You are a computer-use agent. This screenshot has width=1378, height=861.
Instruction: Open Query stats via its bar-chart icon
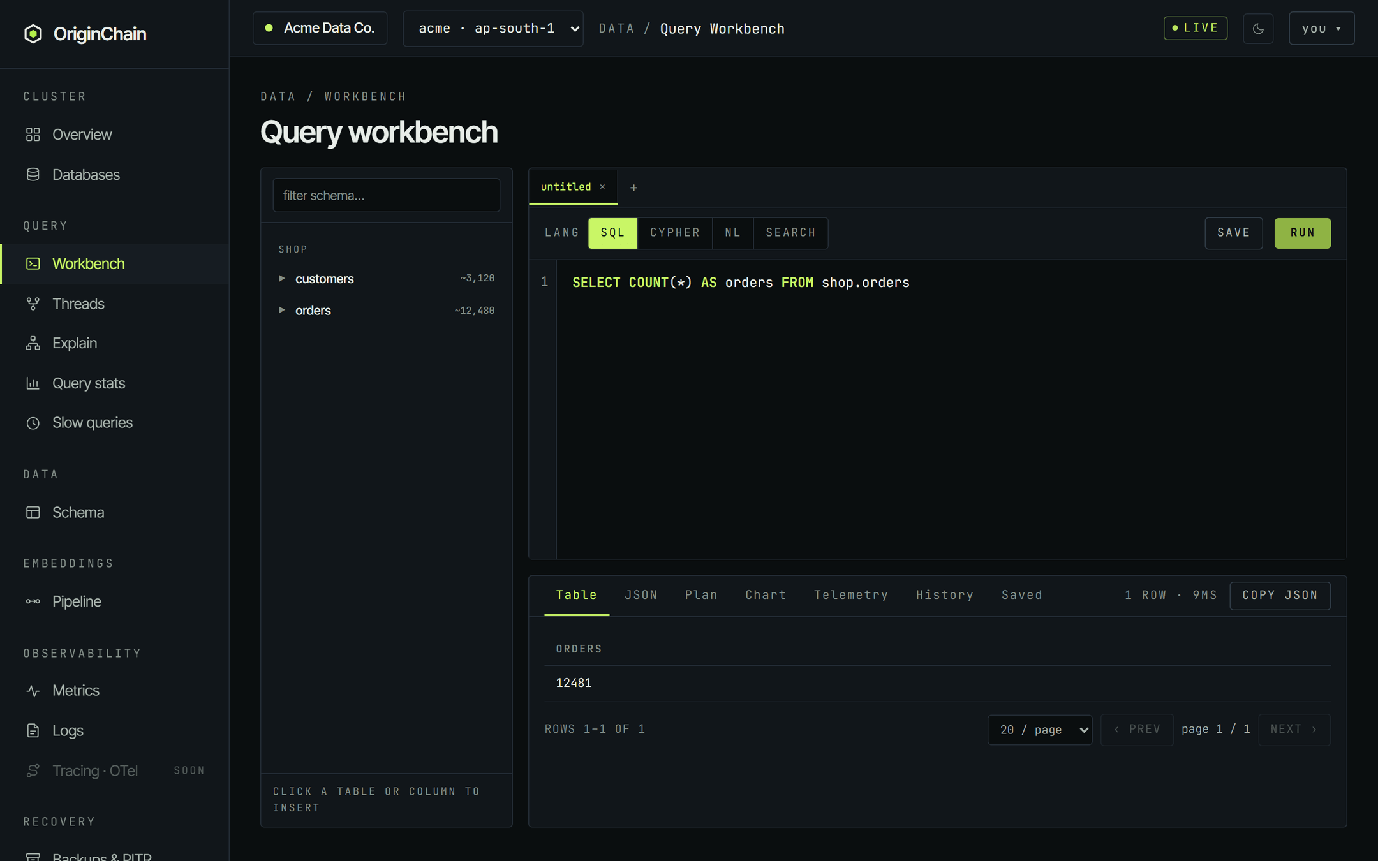point(33,383)
